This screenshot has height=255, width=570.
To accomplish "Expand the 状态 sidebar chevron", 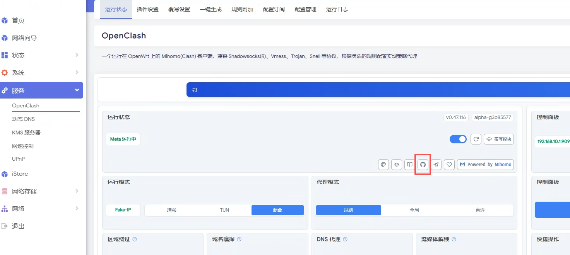I will (x=77, y=55).
